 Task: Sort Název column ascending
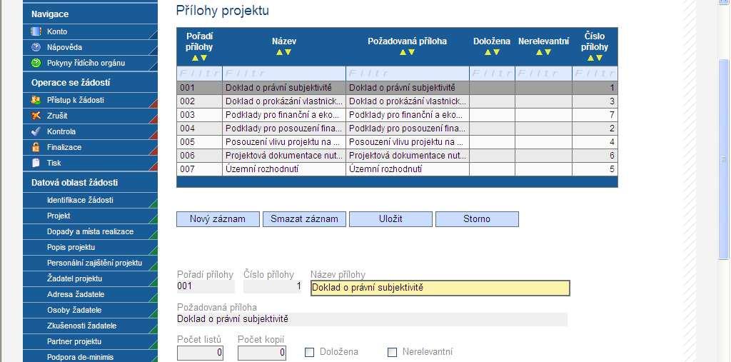tap(279, 52)
